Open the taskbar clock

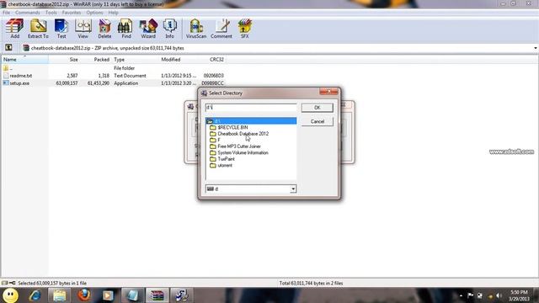tap(519, 295)
